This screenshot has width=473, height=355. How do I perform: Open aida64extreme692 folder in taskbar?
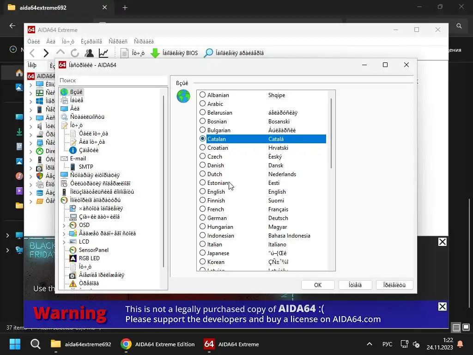[x=81, y=344]
